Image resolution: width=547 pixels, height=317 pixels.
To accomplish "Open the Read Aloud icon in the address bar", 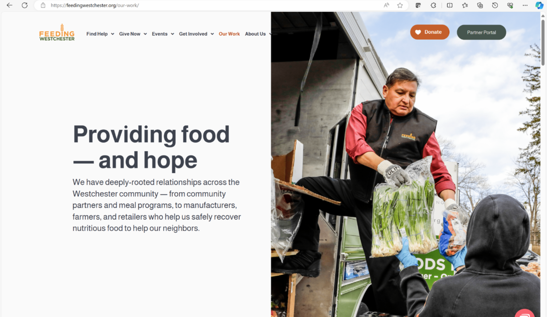I will [387, 5].
